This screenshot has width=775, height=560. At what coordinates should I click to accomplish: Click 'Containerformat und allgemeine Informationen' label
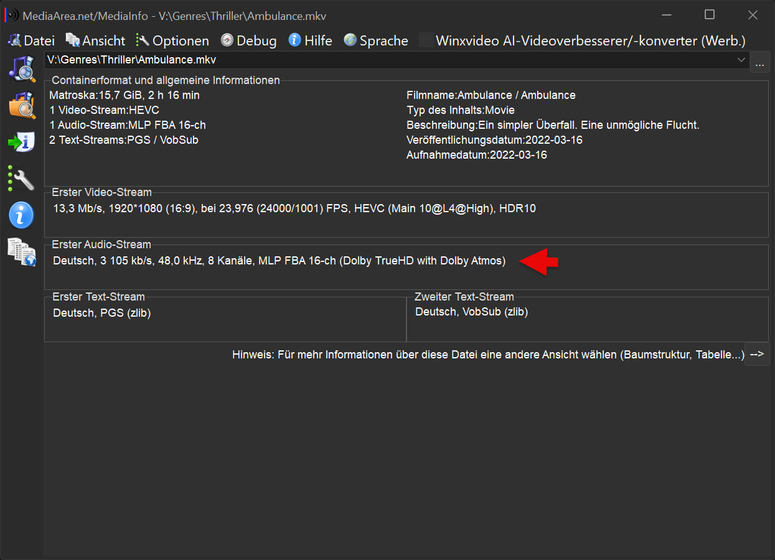tap(166, 80)
